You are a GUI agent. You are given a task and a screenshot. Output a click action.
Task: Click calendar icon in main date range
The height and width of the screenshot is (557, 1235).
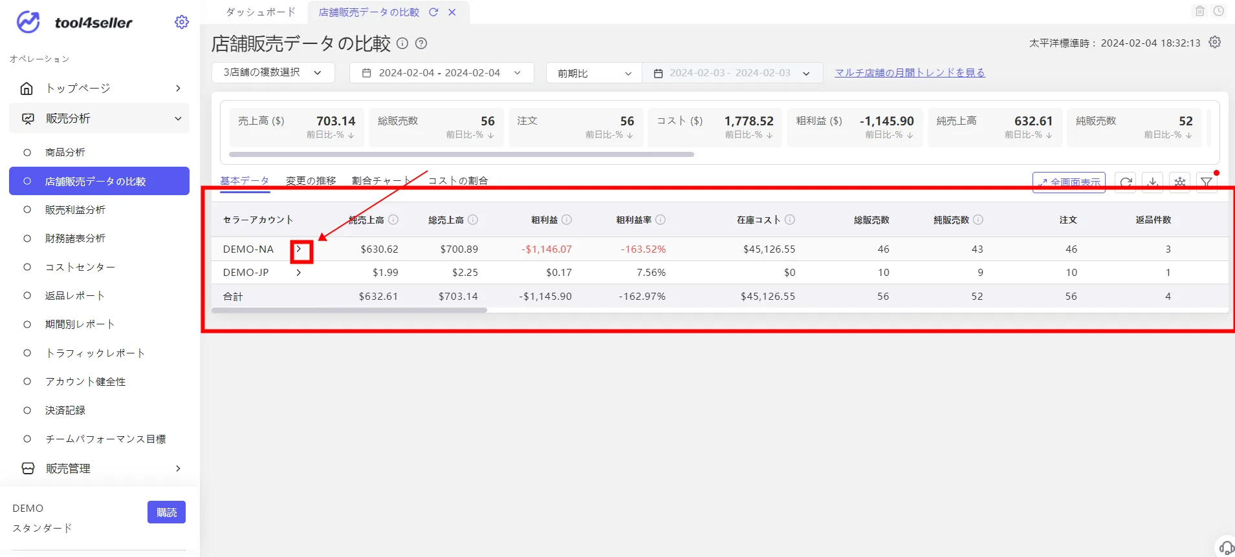pyautogui.click(x=367, y=73)
